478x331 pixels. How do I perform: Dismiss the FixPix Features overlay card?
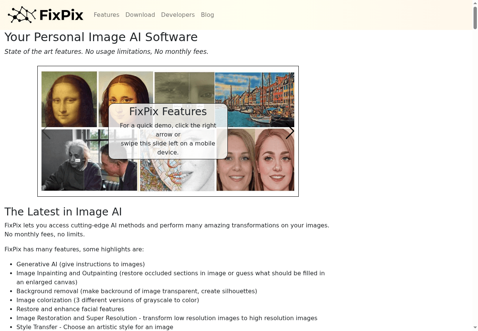(168, 131)
